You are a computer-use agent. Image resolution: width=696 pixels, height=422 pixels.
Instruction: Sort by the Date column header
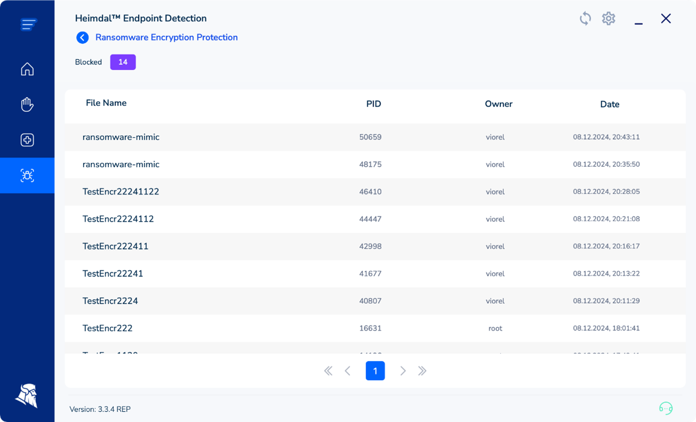click(610, 104)
